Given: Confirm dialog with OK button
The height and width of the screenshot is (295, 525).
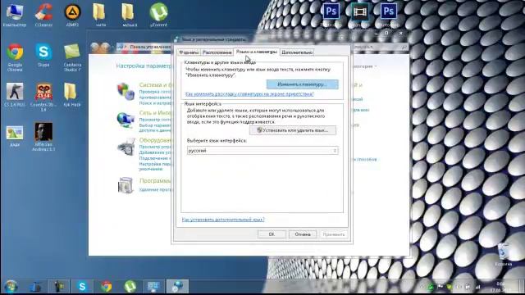Looking at the screenshot, I should [x=272, y=234].
